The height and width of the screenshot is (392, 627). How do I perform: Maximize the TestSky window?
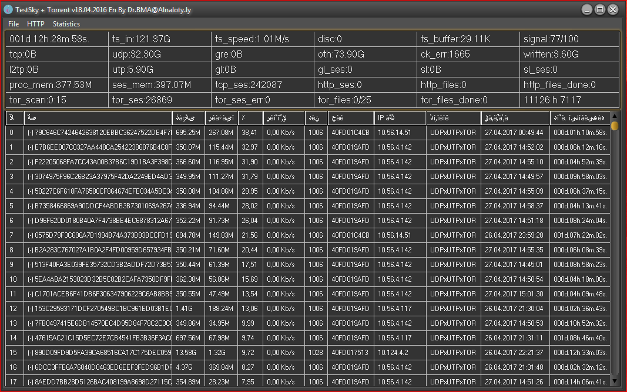point(600,9)
